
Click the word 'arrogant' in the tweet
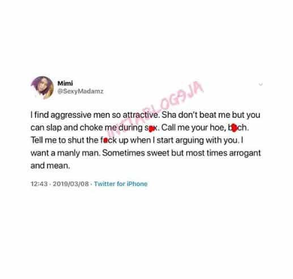point(245,153)
